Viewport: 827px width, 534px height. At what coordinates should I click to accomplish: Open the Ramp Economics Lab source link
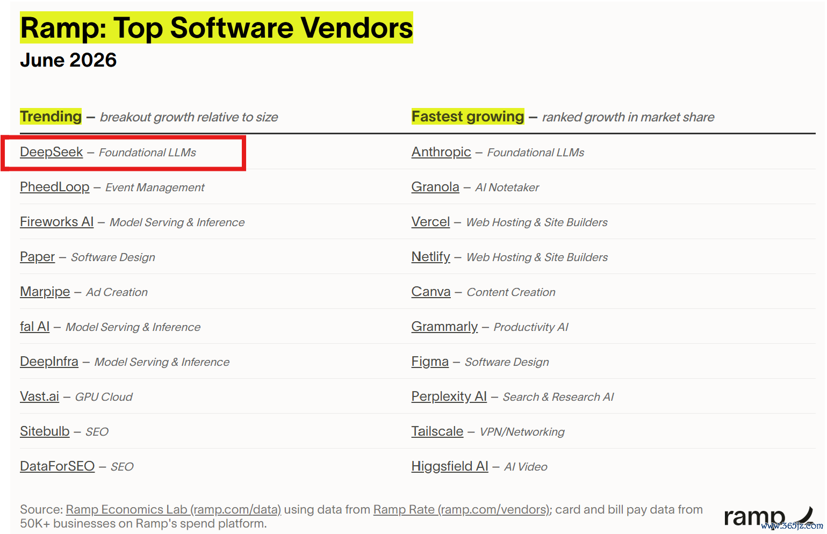174,509
